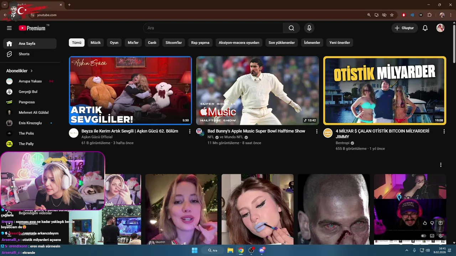Open Chrome three-dot menu
This screenshot has width=456, height=256.
[x=451, y=15]
